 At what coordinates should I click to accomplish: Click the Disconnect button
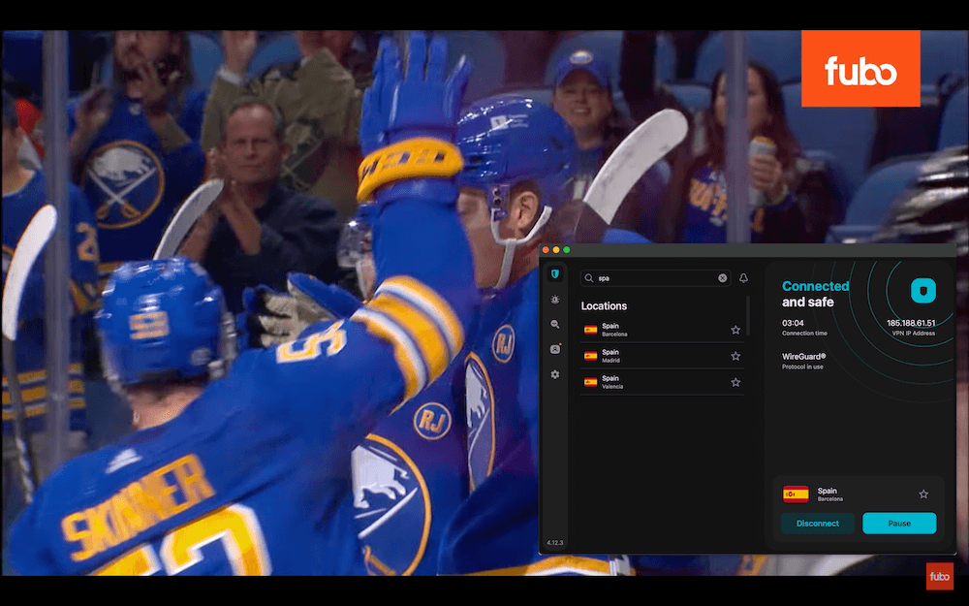[x=818, y=524]
